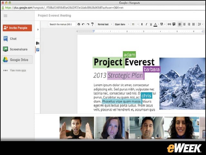Click the word Project in the heading
The width and height of the screenshot is (206, 155).
pos(108,62)
